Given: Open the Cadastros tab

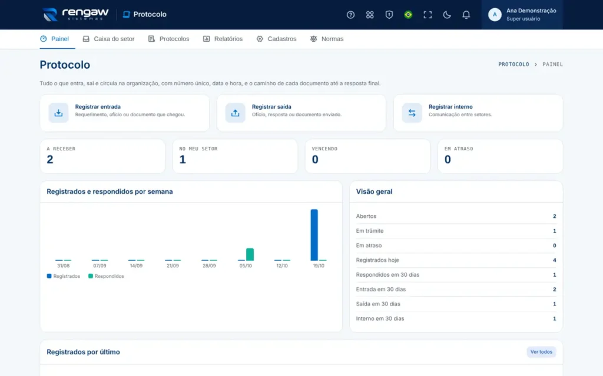Looking at the screenshot, I should (277, 39).
